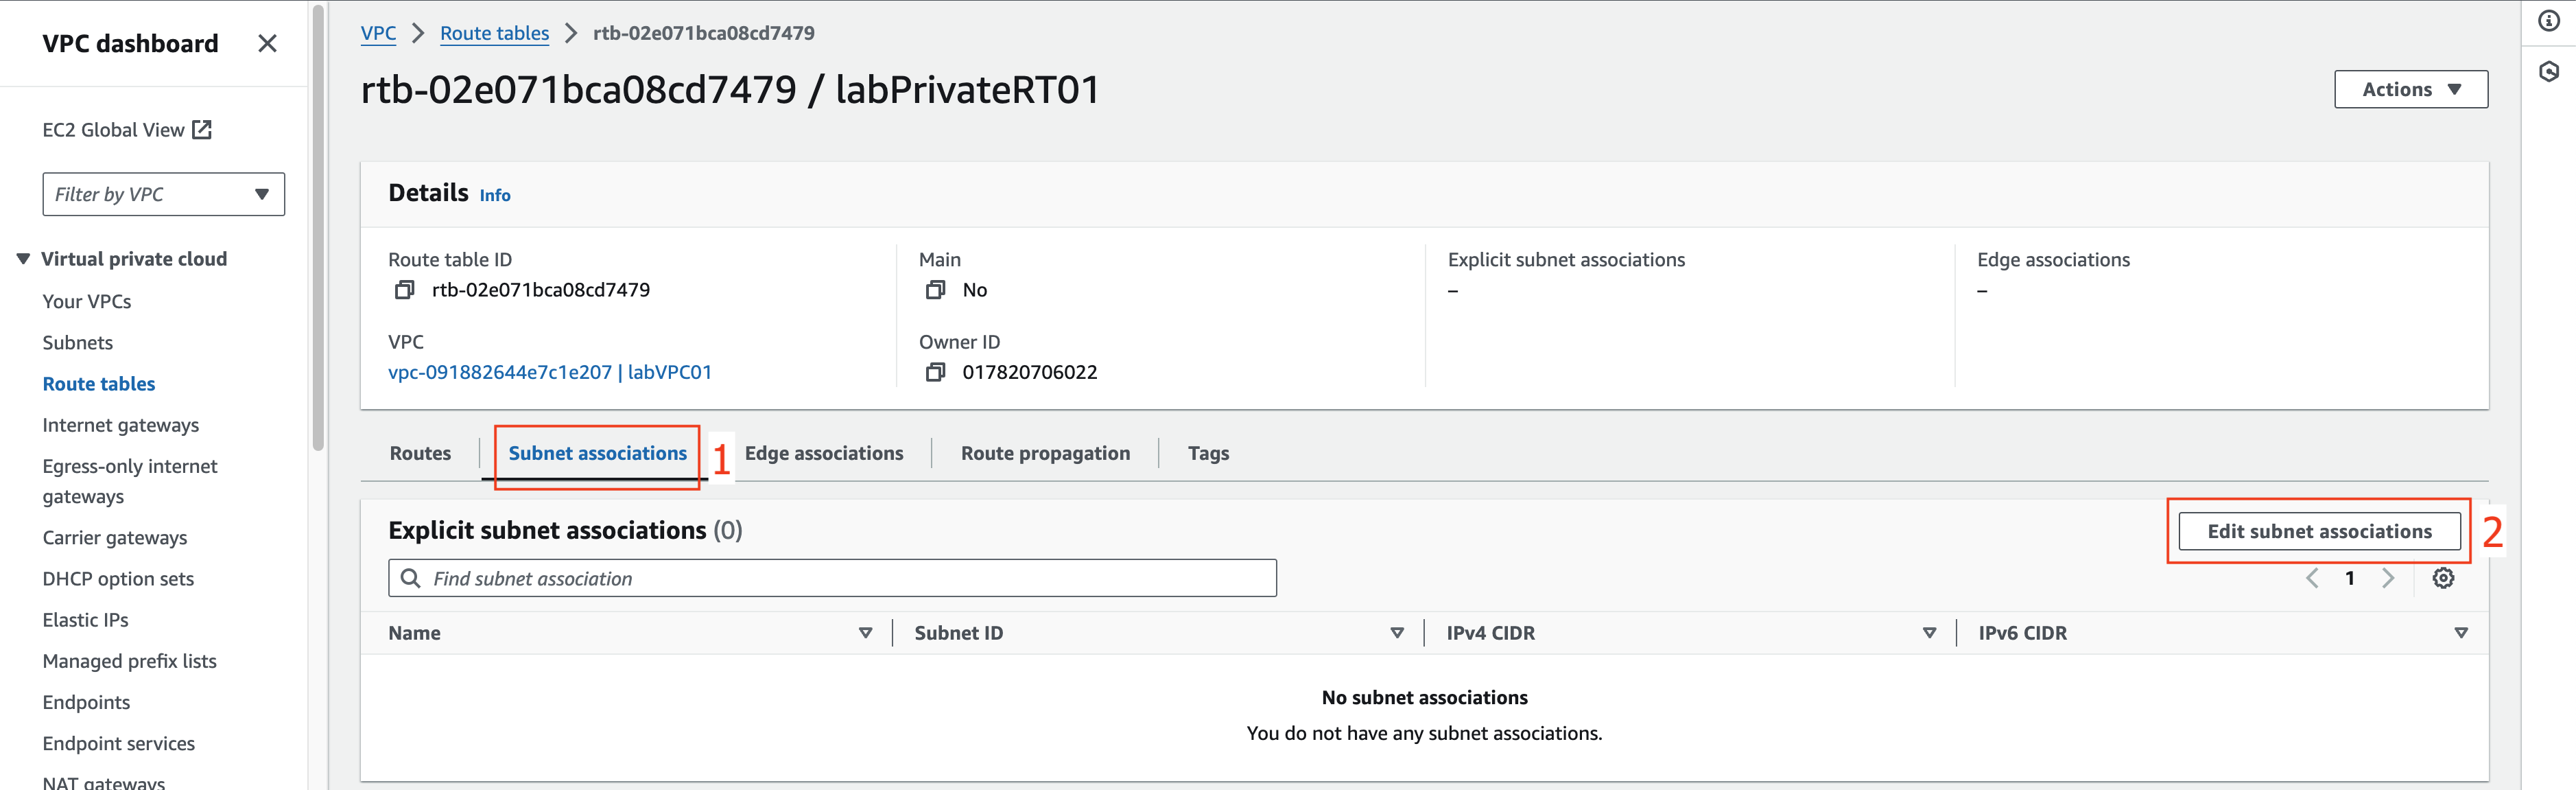Open table preferences gear icon
This screenshot has height=790, width=2576.
click(2443, 578)
